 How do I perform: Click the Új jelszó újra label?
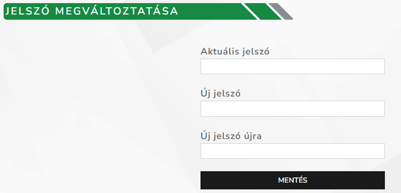232,136
